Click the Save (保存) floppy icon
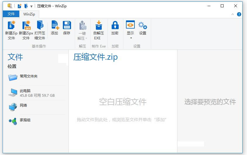This screenshot has width=247, height=155. pos(67,25)
